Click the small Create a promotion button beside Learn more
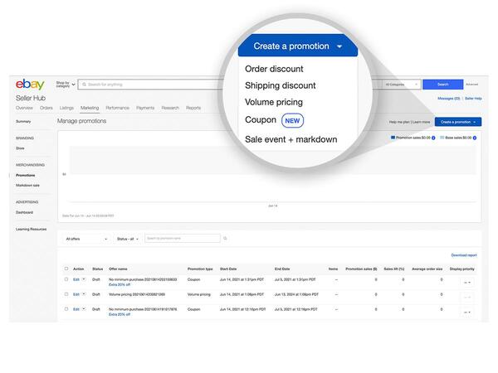The width and height of the screenshot is (498, 373). (x=458, y=122)
